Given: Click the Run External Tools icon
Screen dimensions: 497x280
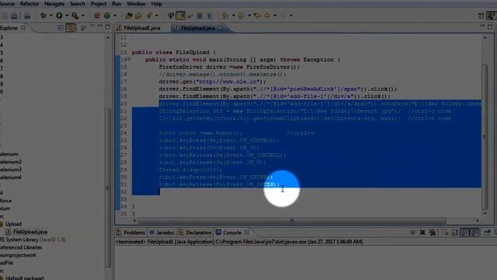Looking at the screenshot, I should (x=75, y=16).
